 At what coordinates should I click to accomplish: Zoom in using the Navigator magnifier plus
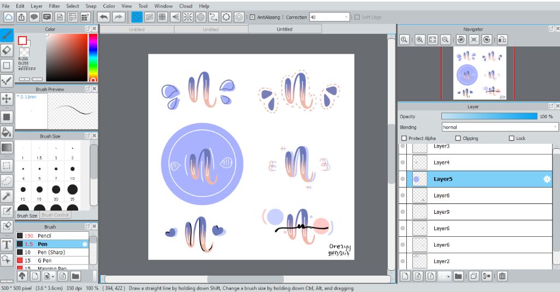tap(419, 39)
